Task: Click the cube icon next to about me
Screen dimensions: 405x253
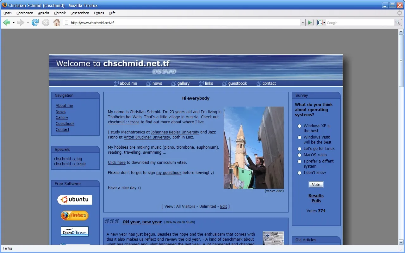Action: pyautogui.click(x=116, y=83)
